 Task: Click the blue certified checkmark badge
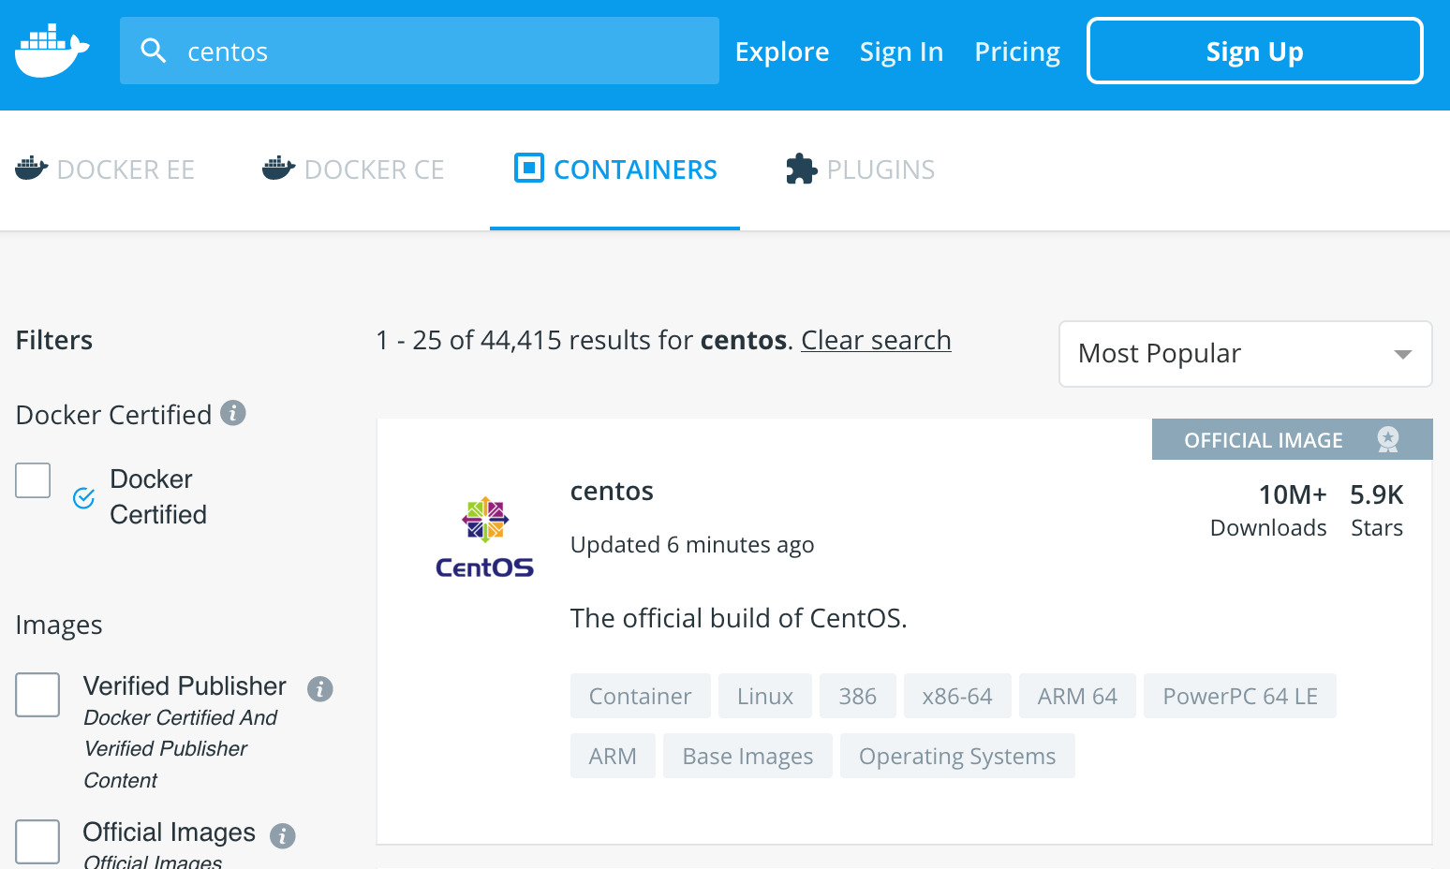tap(83, 497)
